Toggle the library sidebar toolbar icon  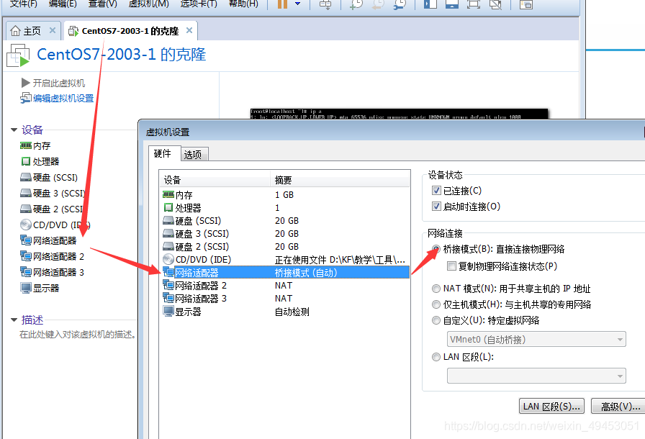point(430,4)
